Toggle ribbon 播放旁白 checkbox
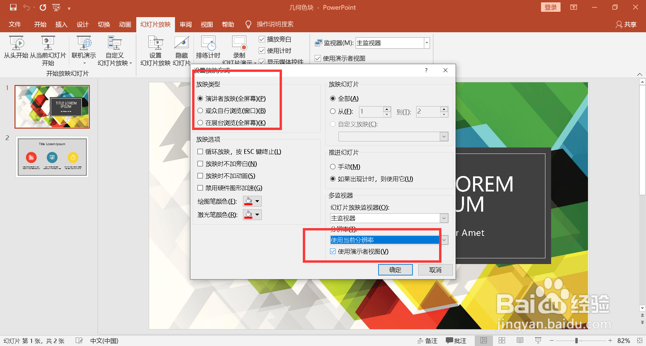Viewport: 646px width, 346px height. pos(262,39)
